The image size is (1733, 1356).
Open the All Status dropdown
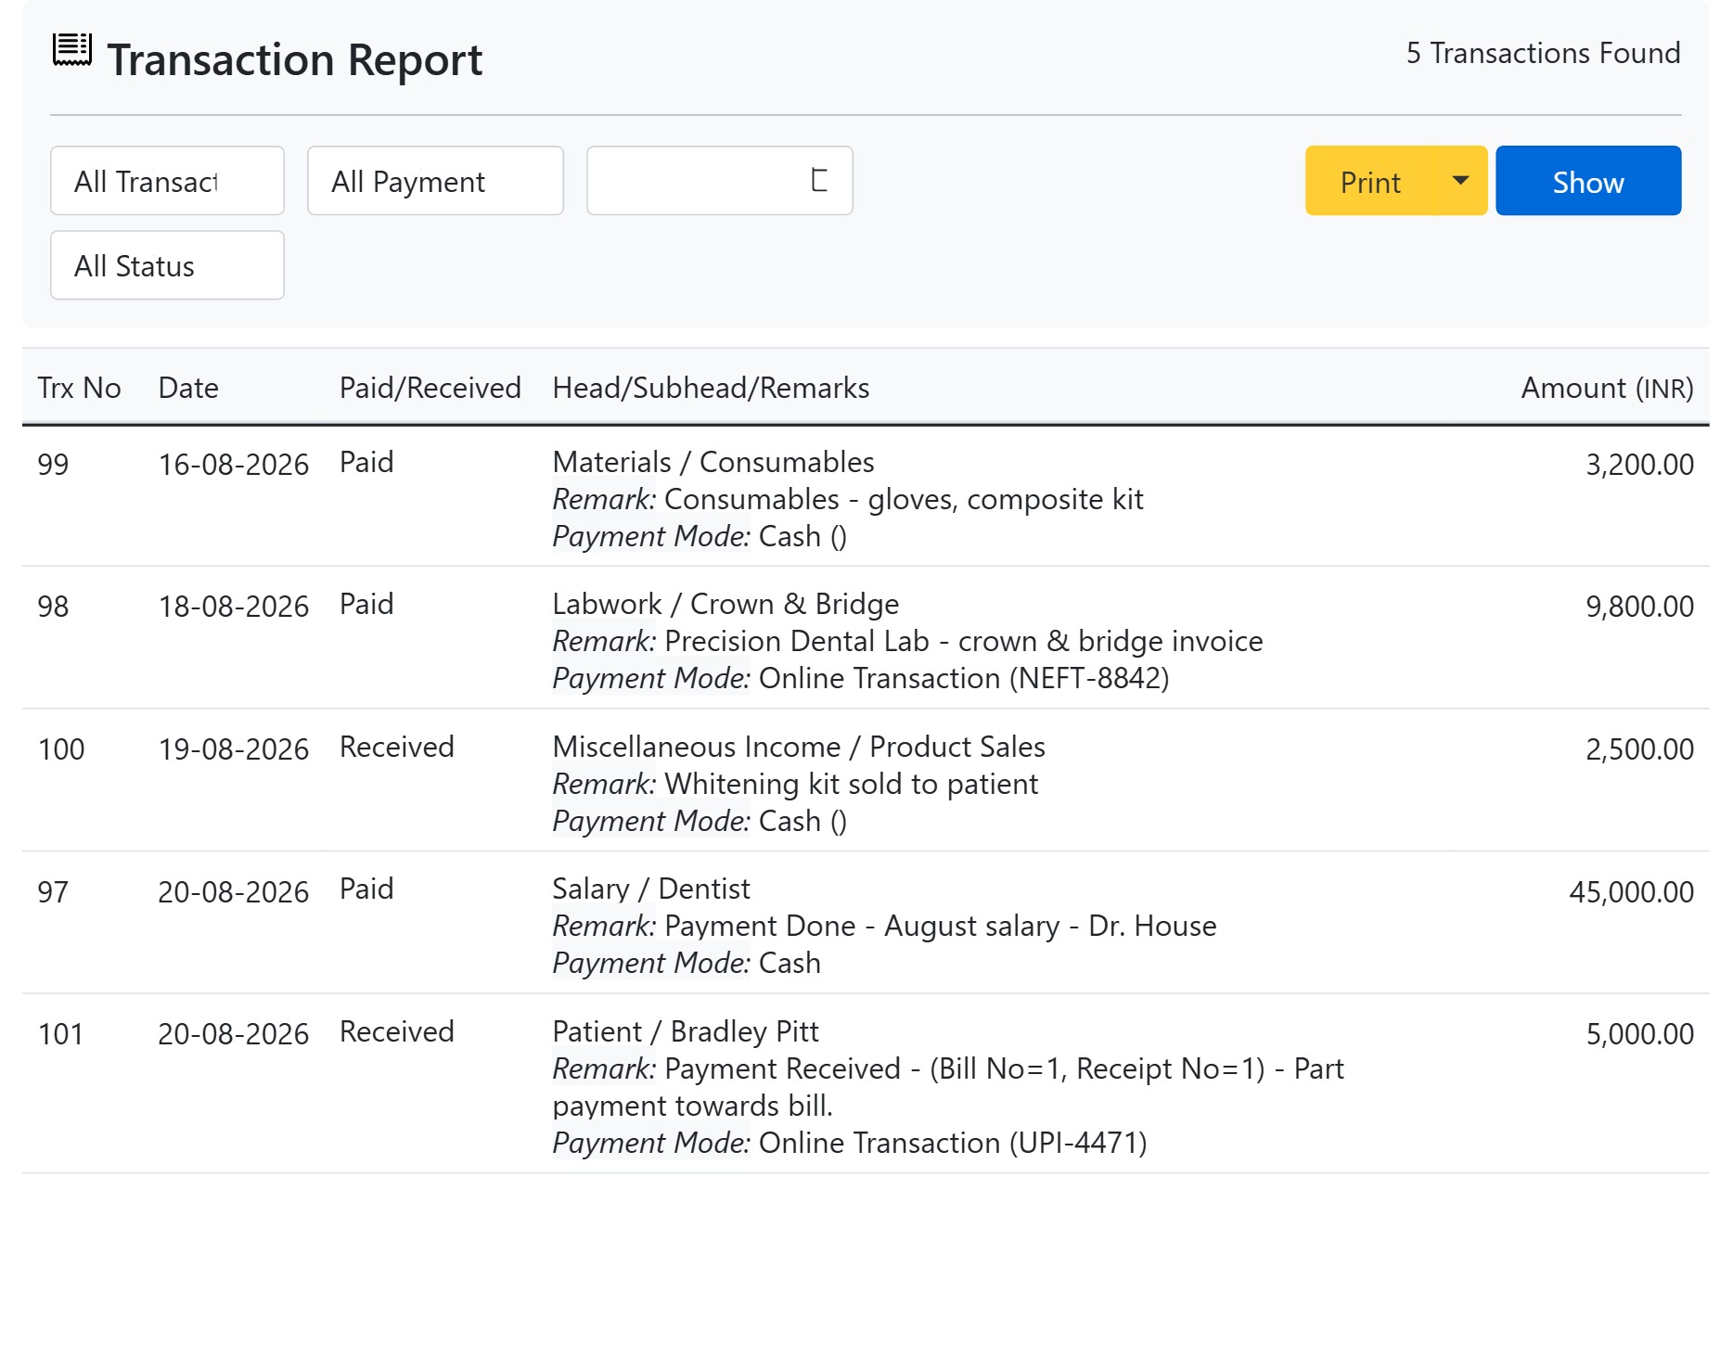point(167,265)
